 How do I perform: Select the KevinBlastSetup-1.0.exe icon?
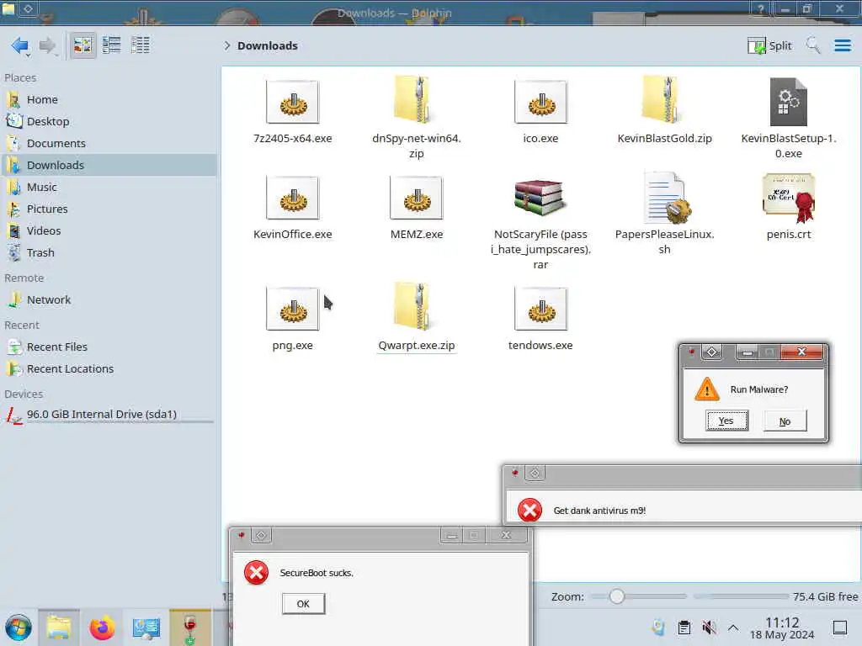[x=788, y=102]
